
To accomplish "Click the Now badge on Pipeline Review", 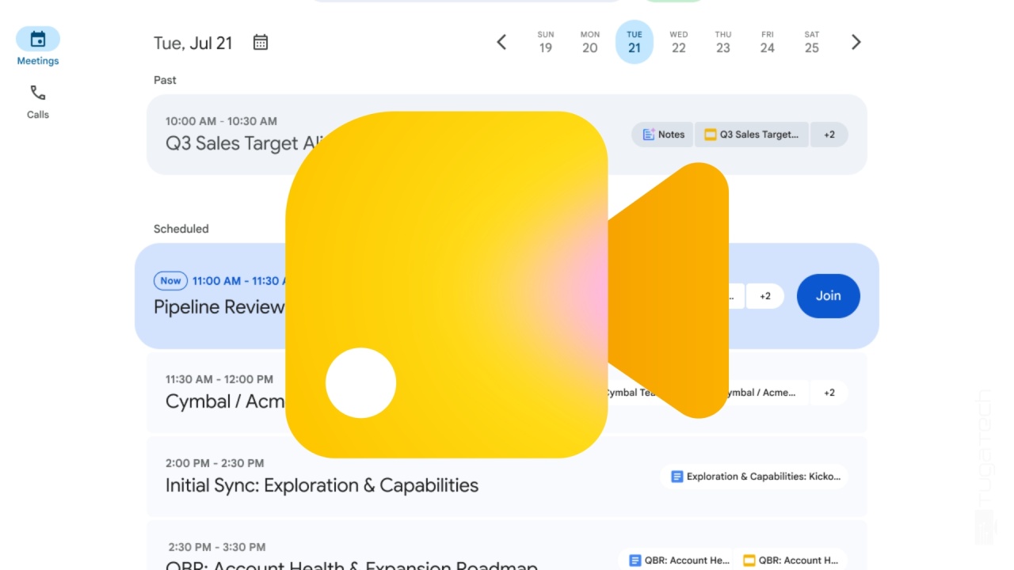I will click(x=170, y=280).
